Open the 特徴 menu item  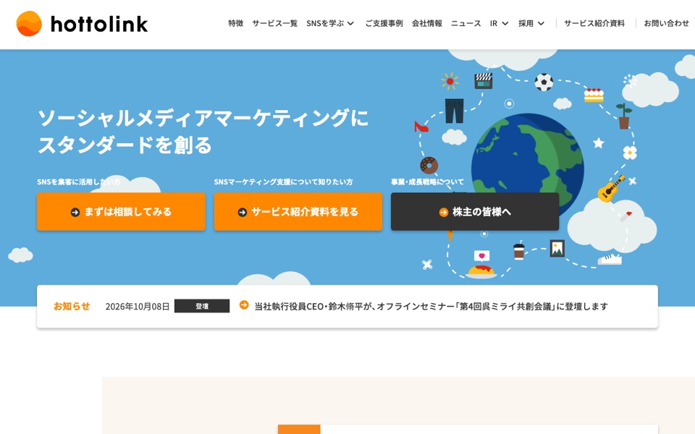(x=236, y=23)
